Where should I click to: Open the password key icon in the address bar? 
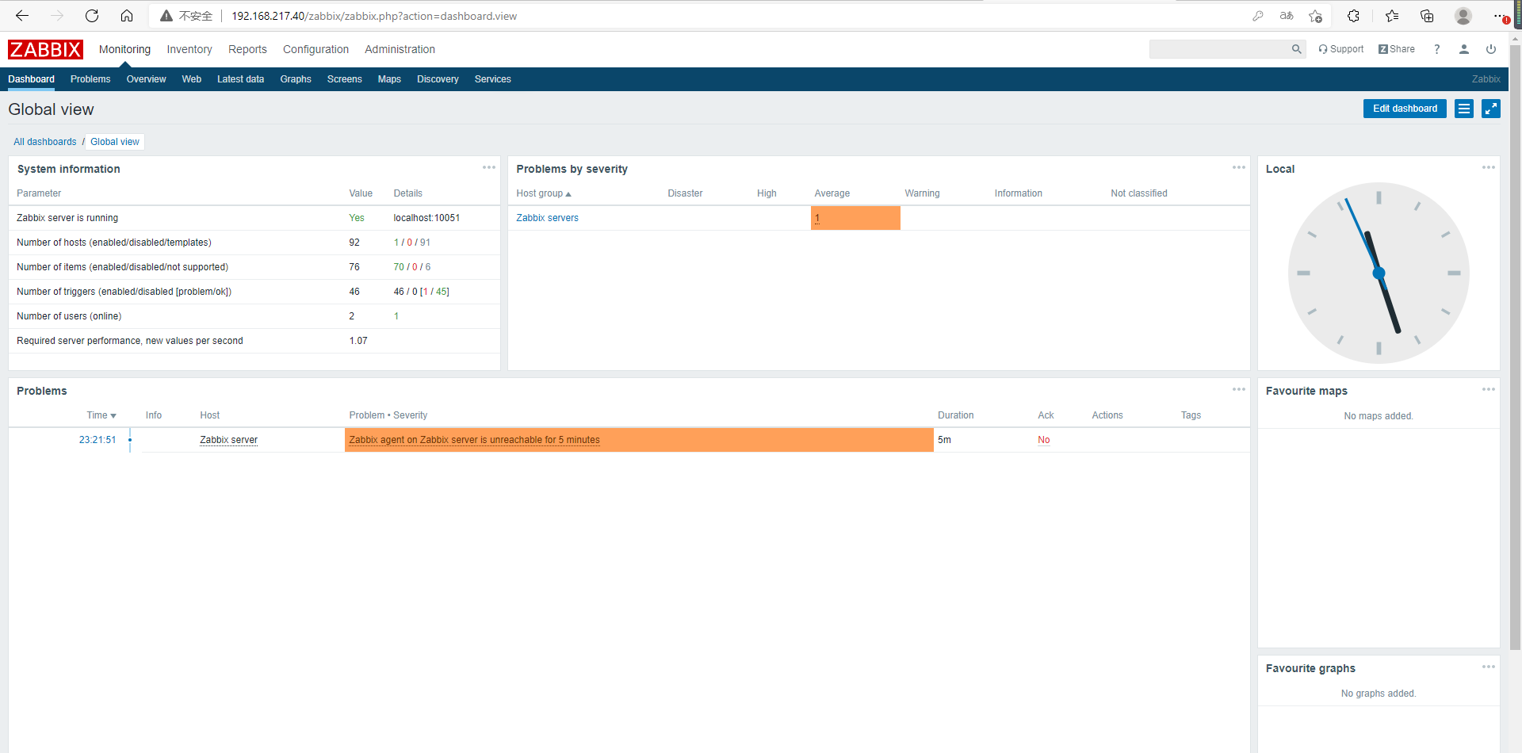(x=1258, y=16)
